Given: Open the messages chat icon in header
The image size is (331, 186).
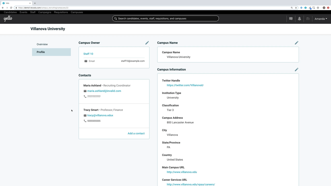Looking at the screenshot, I should (x=291, y=19).
